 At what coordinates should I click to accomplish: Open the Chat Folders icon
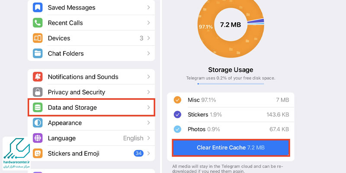click(x=38, y=53)
